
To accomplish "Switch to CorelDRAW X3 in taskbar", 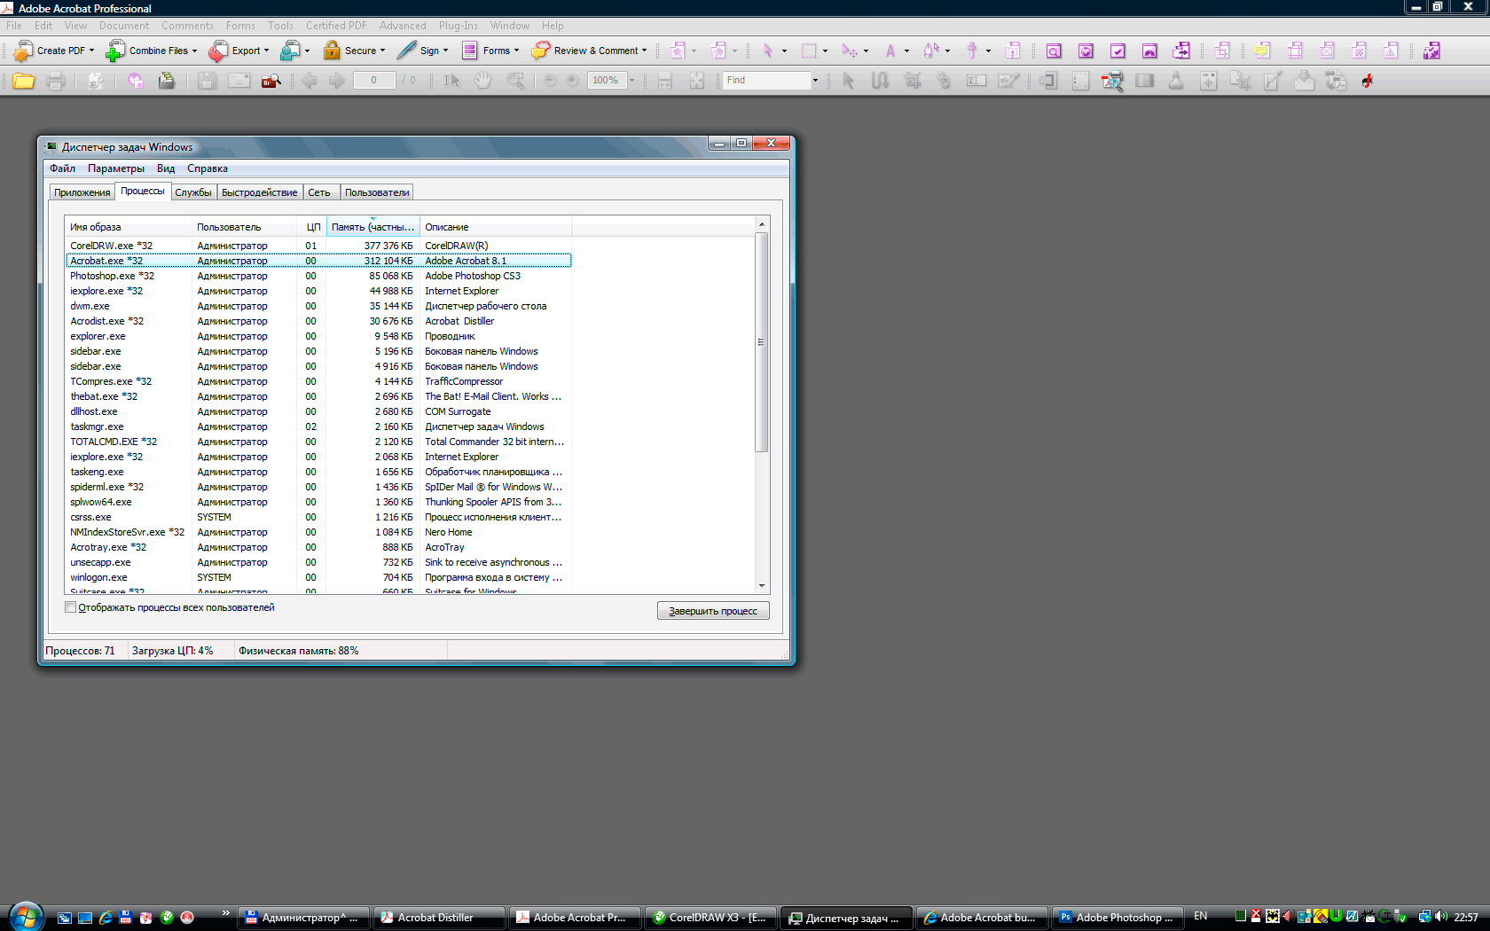I will click(710, 918).
